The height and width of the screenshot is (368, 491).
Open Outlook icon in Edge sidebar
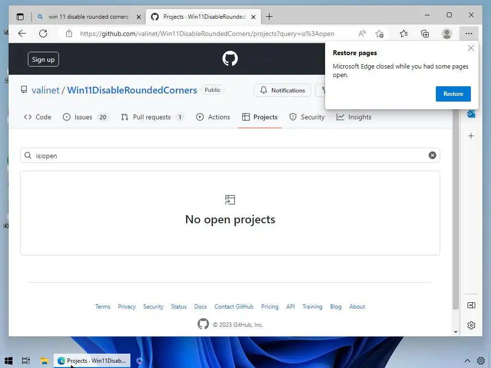click(x=471, y=114)
